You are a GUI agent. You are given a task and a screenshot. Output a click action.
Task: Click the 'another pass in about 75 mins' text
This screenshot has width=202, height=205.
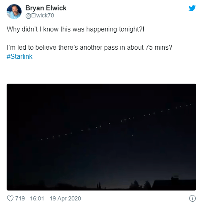click(126, 48)
